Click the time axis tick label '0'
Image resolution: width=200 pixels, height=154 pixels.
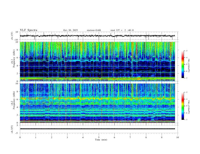click(x=20, y=137)
